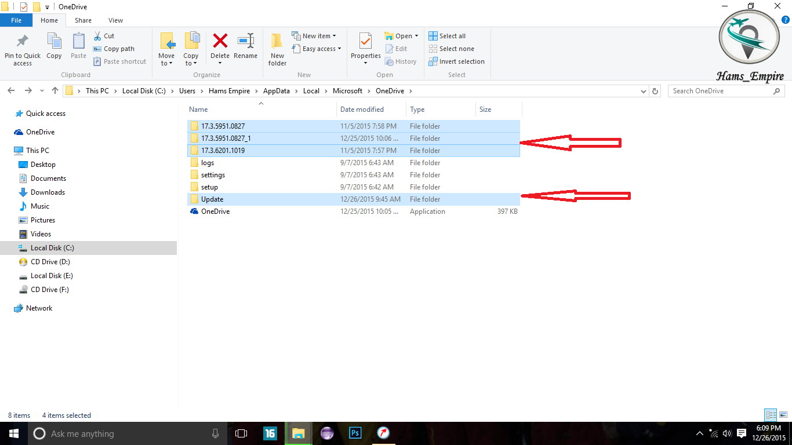Open the New item dropdown
The image size is (792, 445).
pos(314,36)
